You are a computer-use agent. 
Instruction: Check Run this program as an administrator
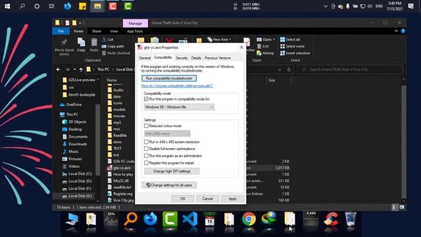[146, 155]
